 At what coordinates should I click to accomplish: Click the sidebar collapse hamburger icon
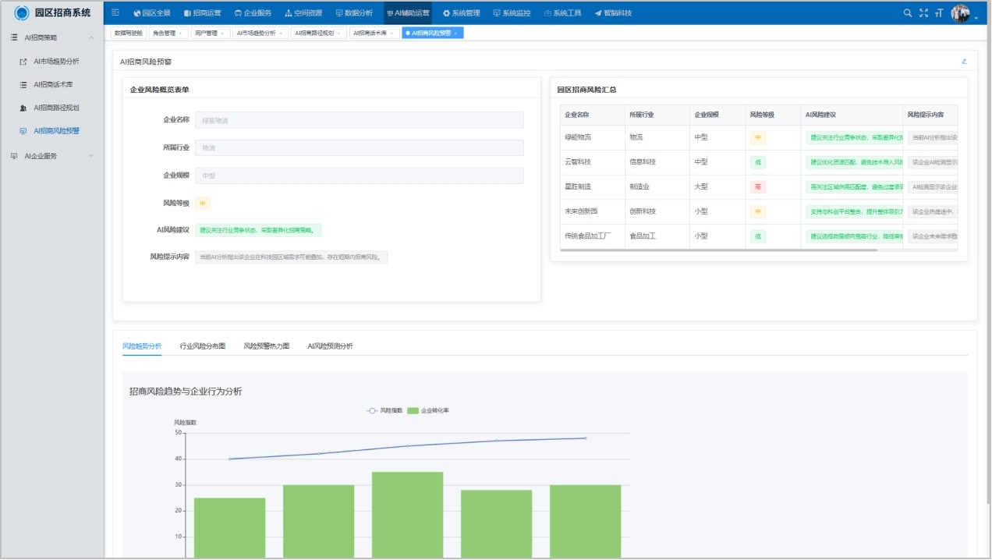point(115,12)
